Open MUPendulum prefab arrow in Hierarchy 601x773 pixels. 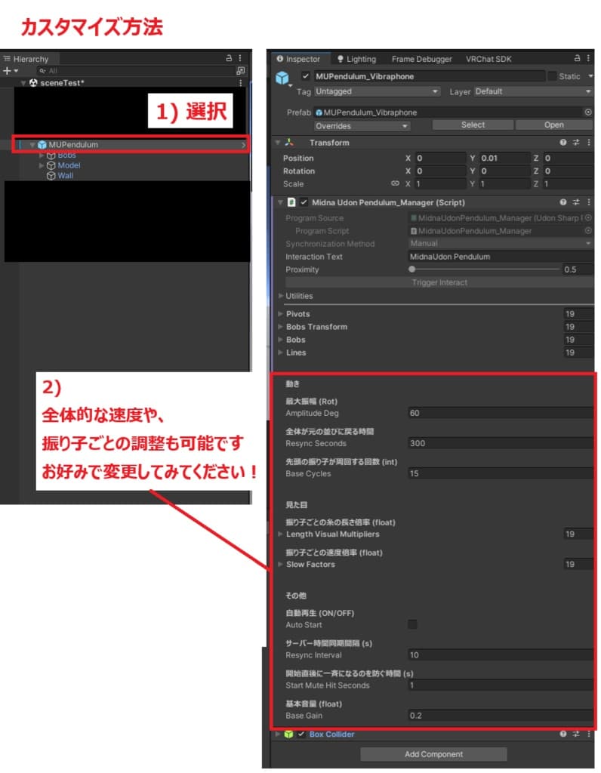[x=244, y=145]
